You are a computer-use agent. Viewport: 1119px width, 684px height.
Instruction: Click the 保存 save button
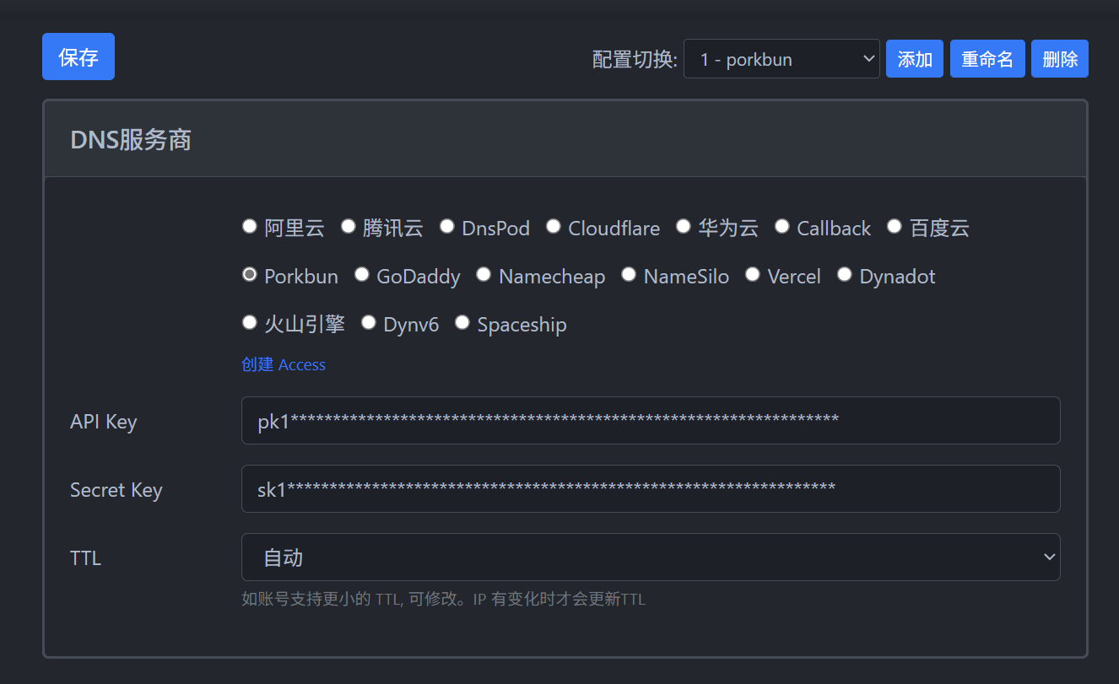click(x=78, y=57)
